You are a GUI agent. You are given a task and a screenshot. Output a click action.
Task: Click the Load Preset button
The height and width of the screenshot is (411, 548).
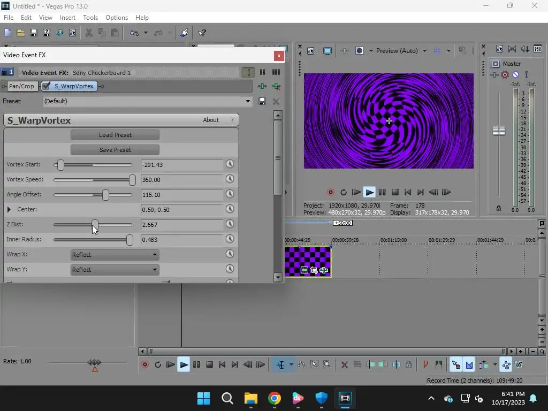(115, 135)
